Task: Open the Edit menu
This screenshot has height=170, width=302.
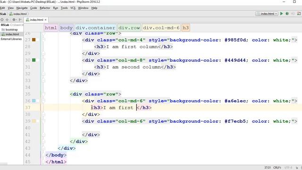Action: click(2, 8)
